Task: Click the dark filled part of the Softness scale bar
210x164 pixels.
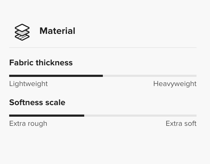Action: pyautogui.click(x=46, y=116)
